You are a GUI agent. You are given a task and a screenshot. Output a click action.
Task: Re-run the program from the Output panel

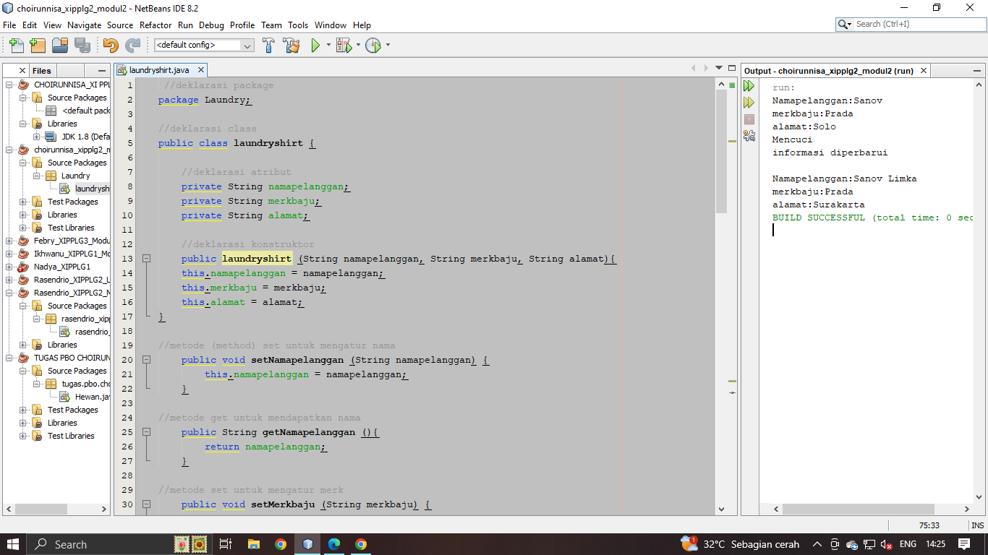point(749,86)
